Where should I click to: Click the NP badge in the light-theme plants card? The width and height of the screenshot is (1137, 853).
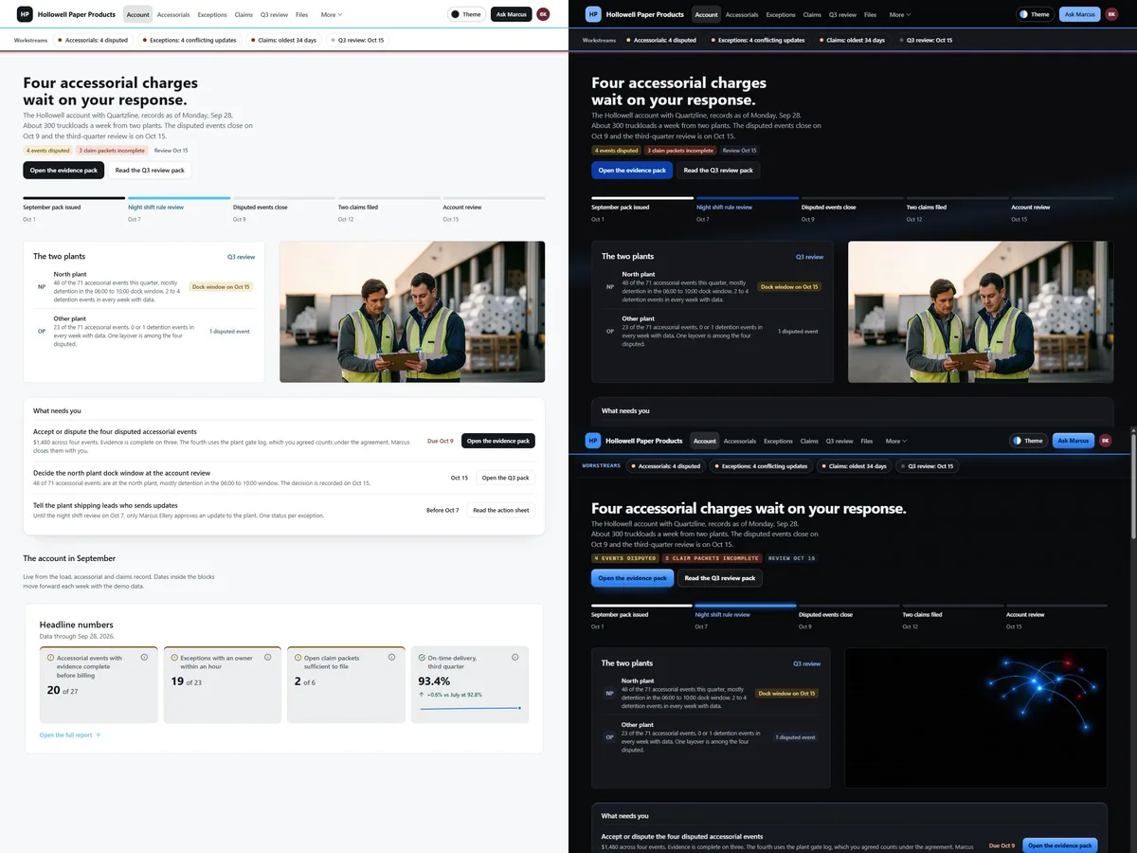(42, 286)
